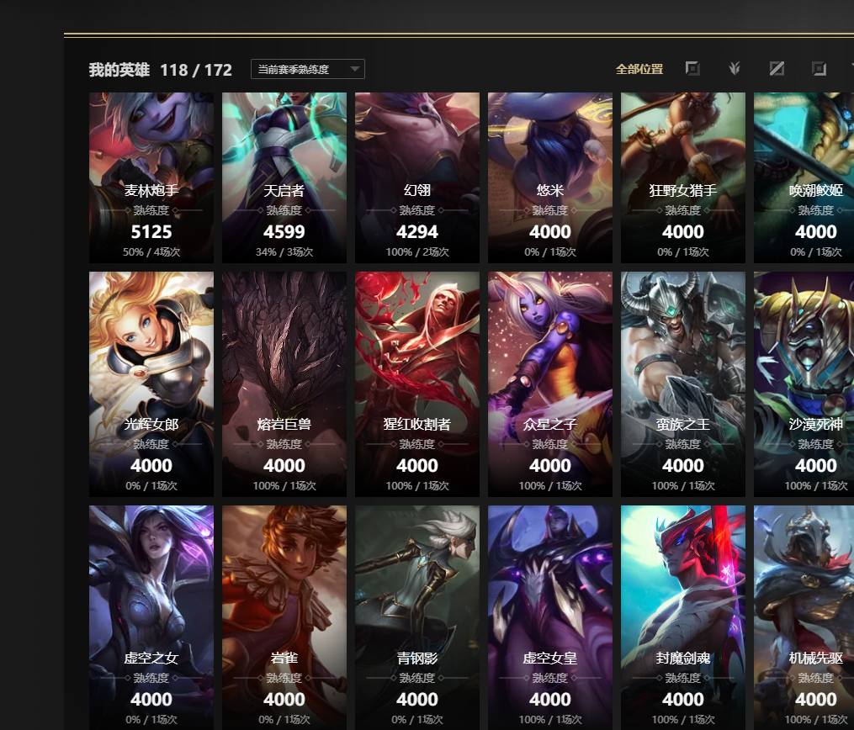Image resolution: width=854 pixels, height=730 pixels.
Task: View 猩红收割者 champion details
Action: [x=417, y=384]
